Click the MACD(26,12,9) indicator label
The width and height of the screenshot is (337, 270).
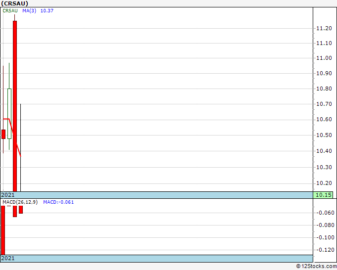[20, 202]
